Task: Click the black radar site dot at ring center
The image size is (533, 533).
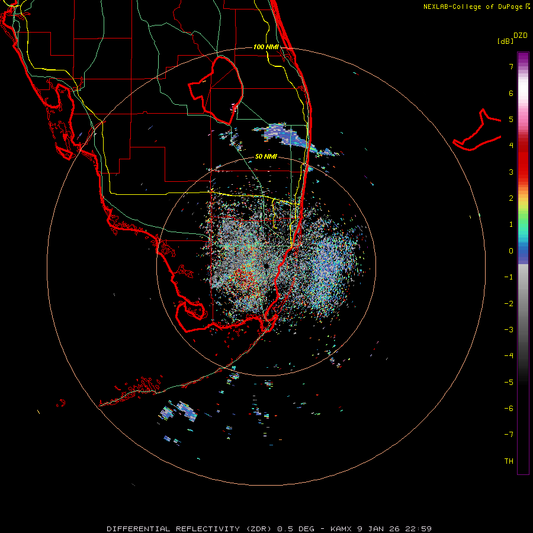Action: pyautogui.click(x=266, y=266)
